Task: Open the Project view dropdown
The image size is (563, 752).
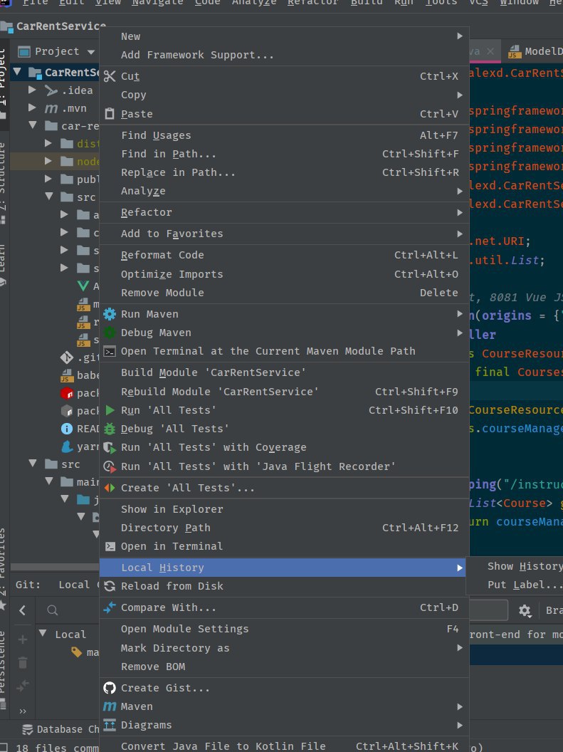Action: click(91, 52)
